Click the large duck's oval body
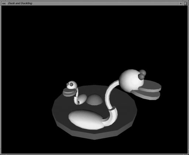Image resolution: width=189 pixels, height=155 pixels. point(87,120)
